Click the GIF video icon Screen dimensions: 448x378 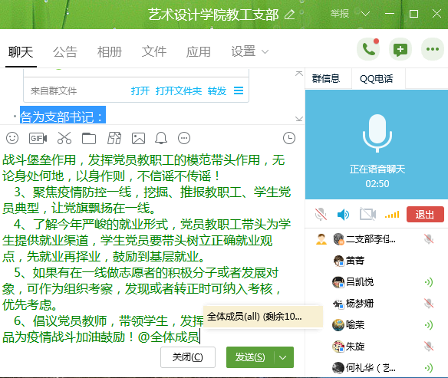click(x=38, y=139)
